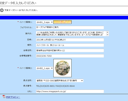
Task: Click the TEL(019)635-8651 FAX text
Action: click(x=55, y=86)
